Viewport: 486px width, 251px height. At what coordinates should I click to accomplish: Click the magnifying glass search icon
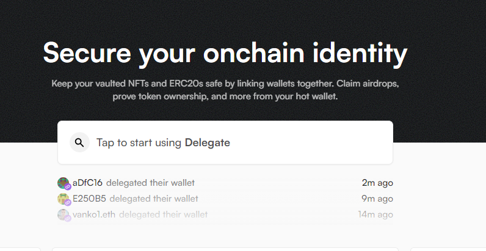(x=79, y=143)
